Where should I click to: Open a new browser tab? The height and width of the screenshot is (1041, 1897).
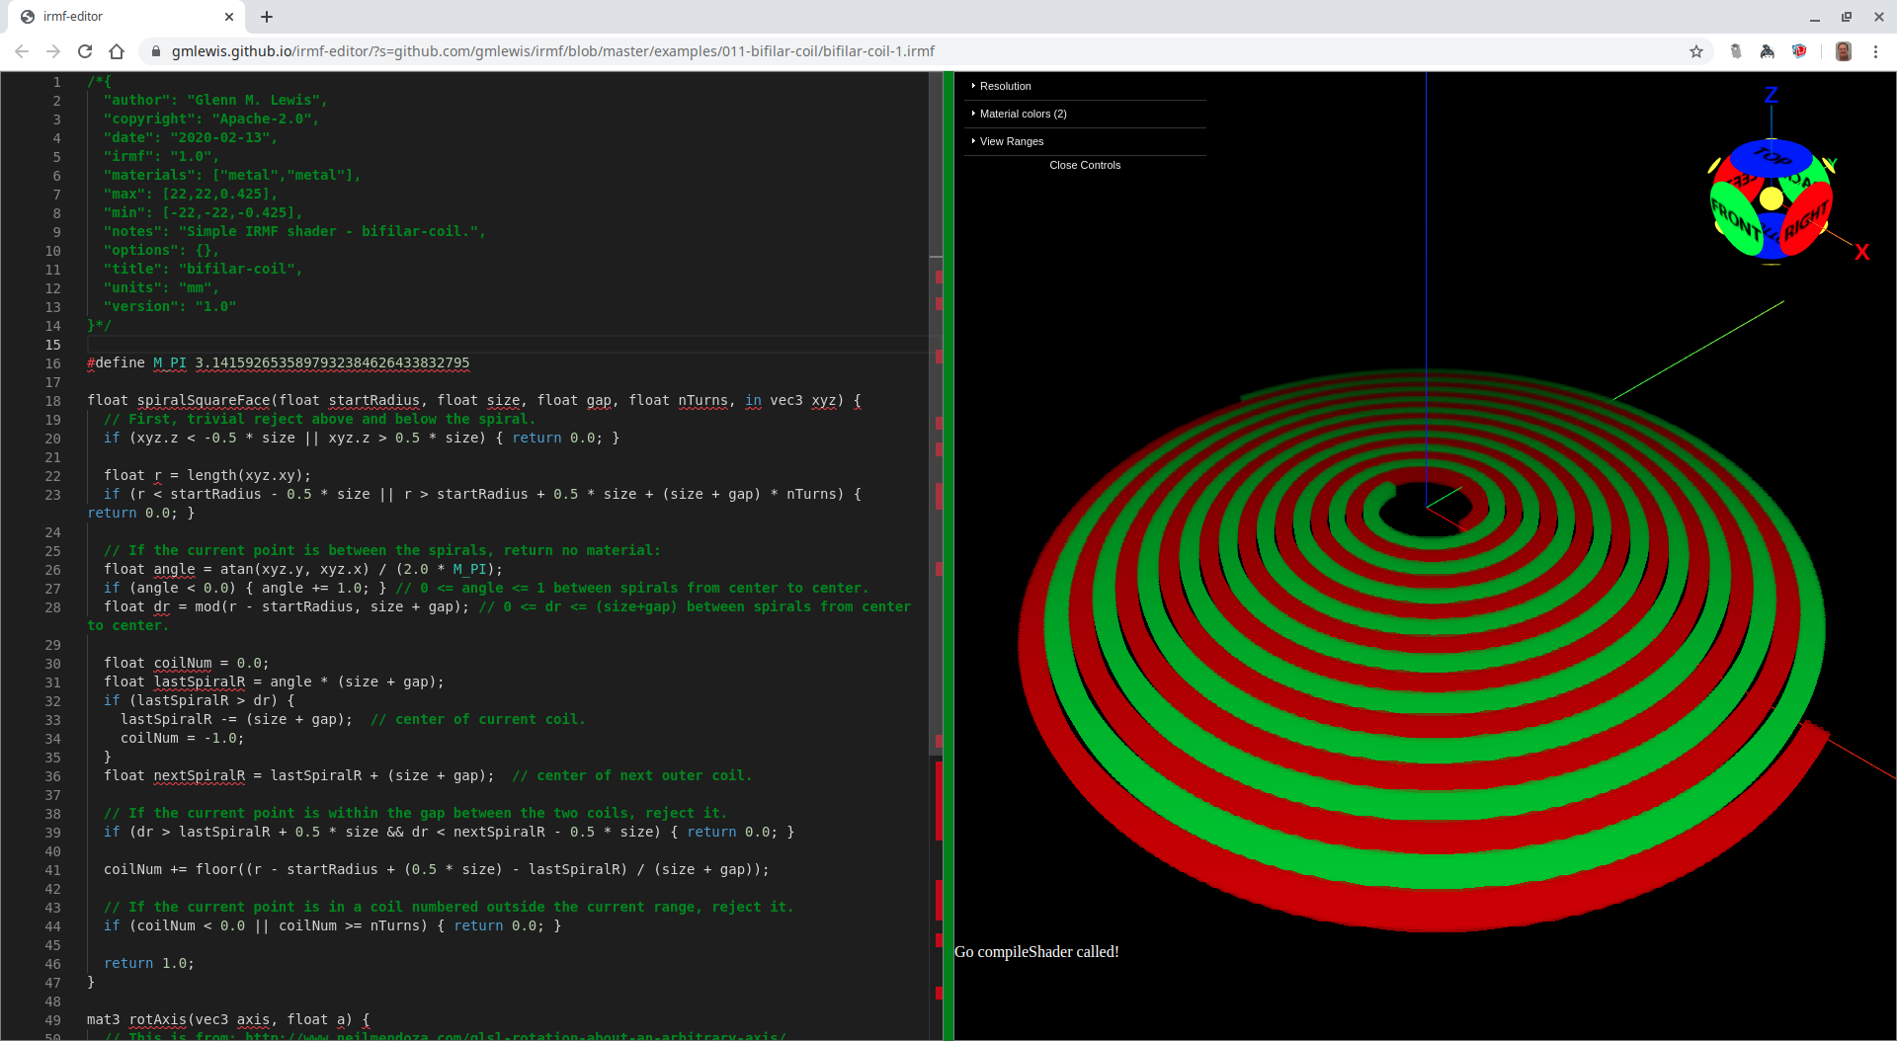[x=267, y=17]
